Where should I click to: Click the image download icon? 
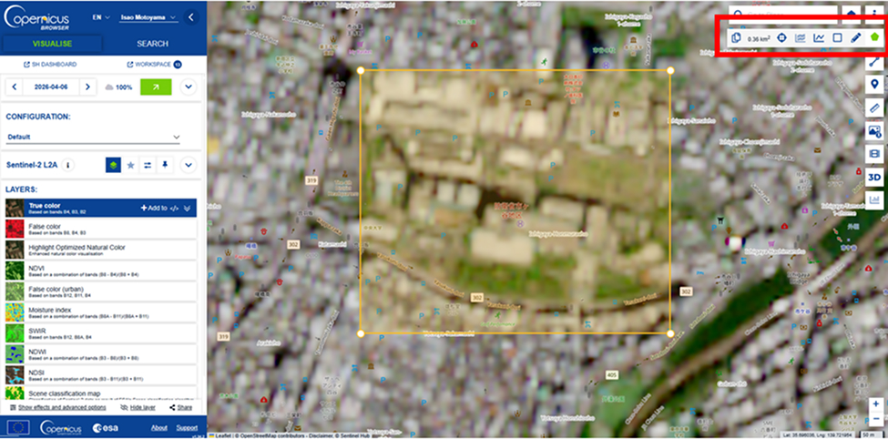873,131
